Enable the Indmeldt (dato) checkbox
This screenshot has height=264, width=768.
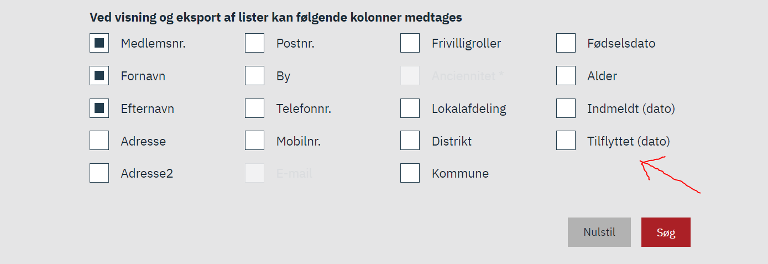click(566, 108)
